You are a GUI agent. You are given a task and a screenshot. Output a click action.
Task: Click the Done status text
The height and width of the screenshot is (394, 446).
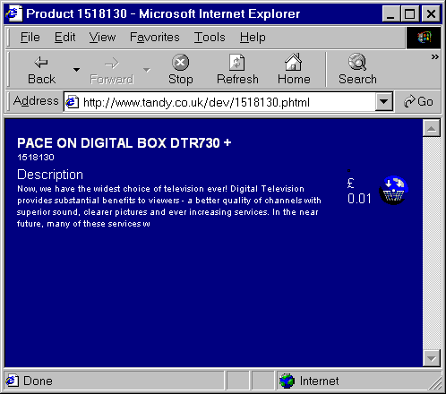point(38,381)
